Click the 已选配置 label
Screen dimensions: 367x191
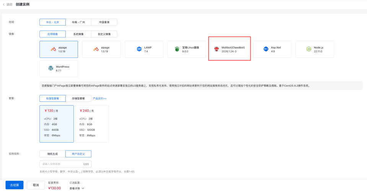click(x=75, y=183)
